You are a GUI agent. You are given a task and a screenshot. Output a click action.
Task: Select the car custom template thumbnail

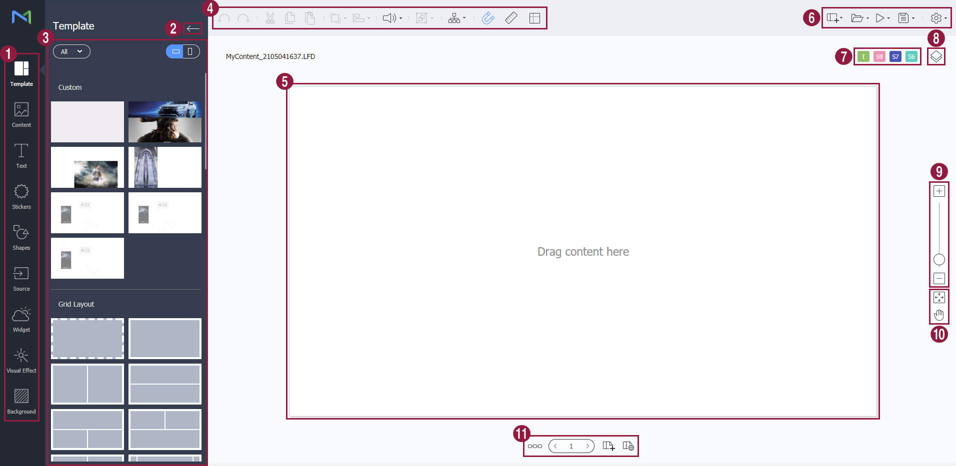(x=165, y=122)
